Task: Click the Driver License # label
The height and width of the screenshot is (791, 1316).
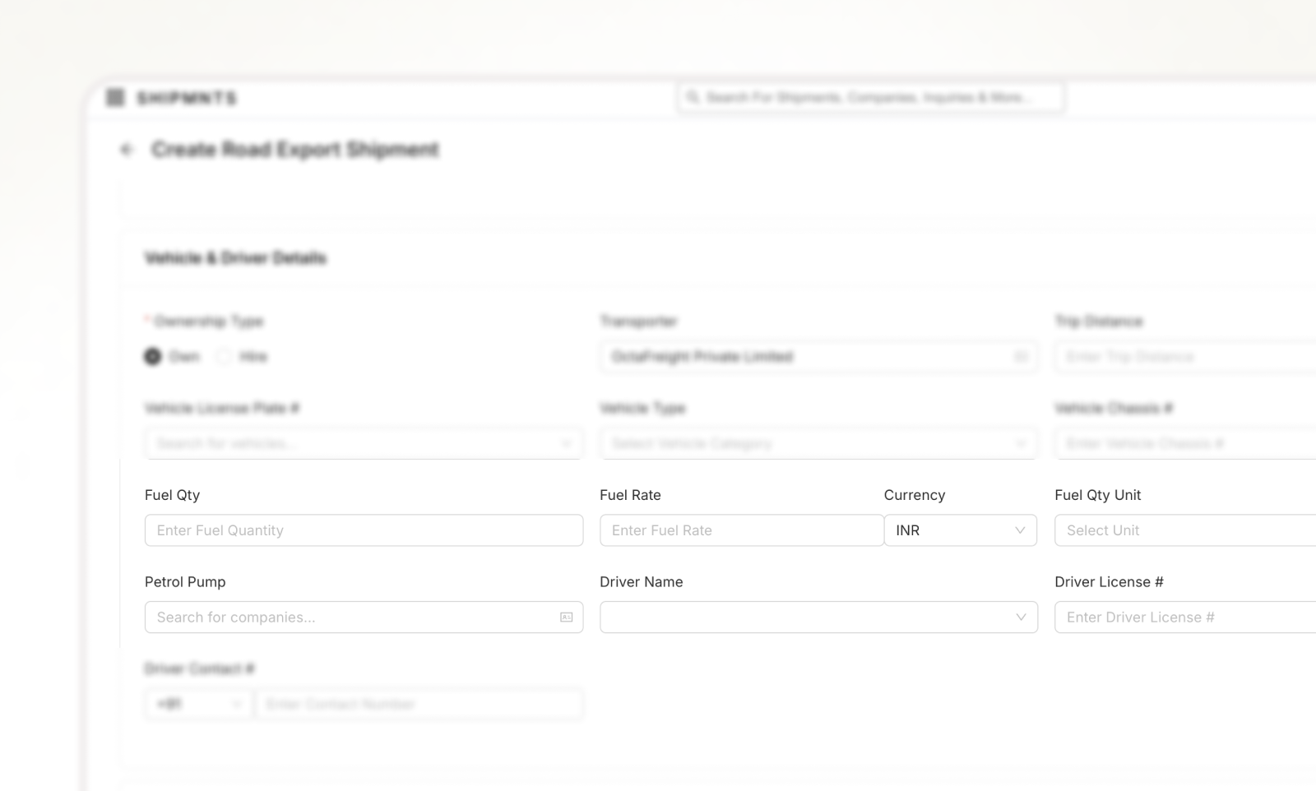Action: (1109, 582)
